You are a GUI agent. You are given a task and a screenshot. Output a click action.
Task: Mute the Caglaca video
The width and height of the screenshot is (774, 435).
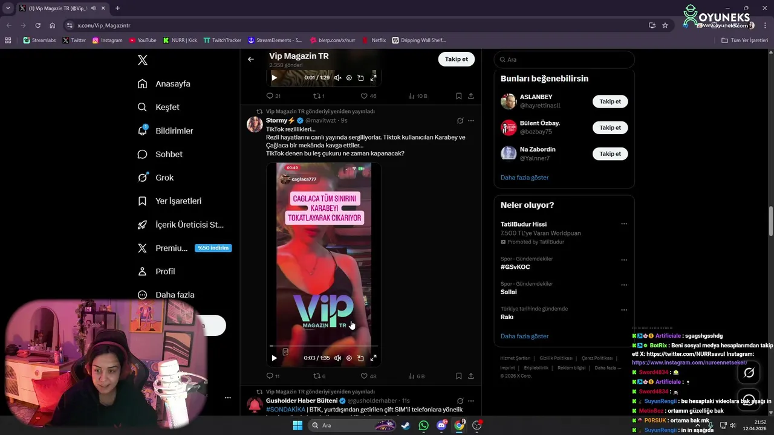tap(337, 358)
